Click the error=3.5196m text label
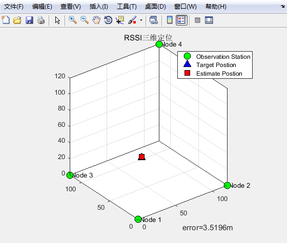This screenshot has height=243, width=287. 208,228
